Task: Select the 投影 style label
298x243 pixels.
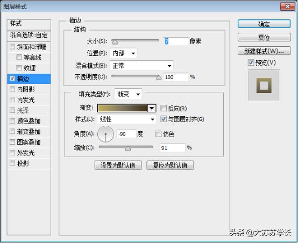Action: tap(23, 163)
